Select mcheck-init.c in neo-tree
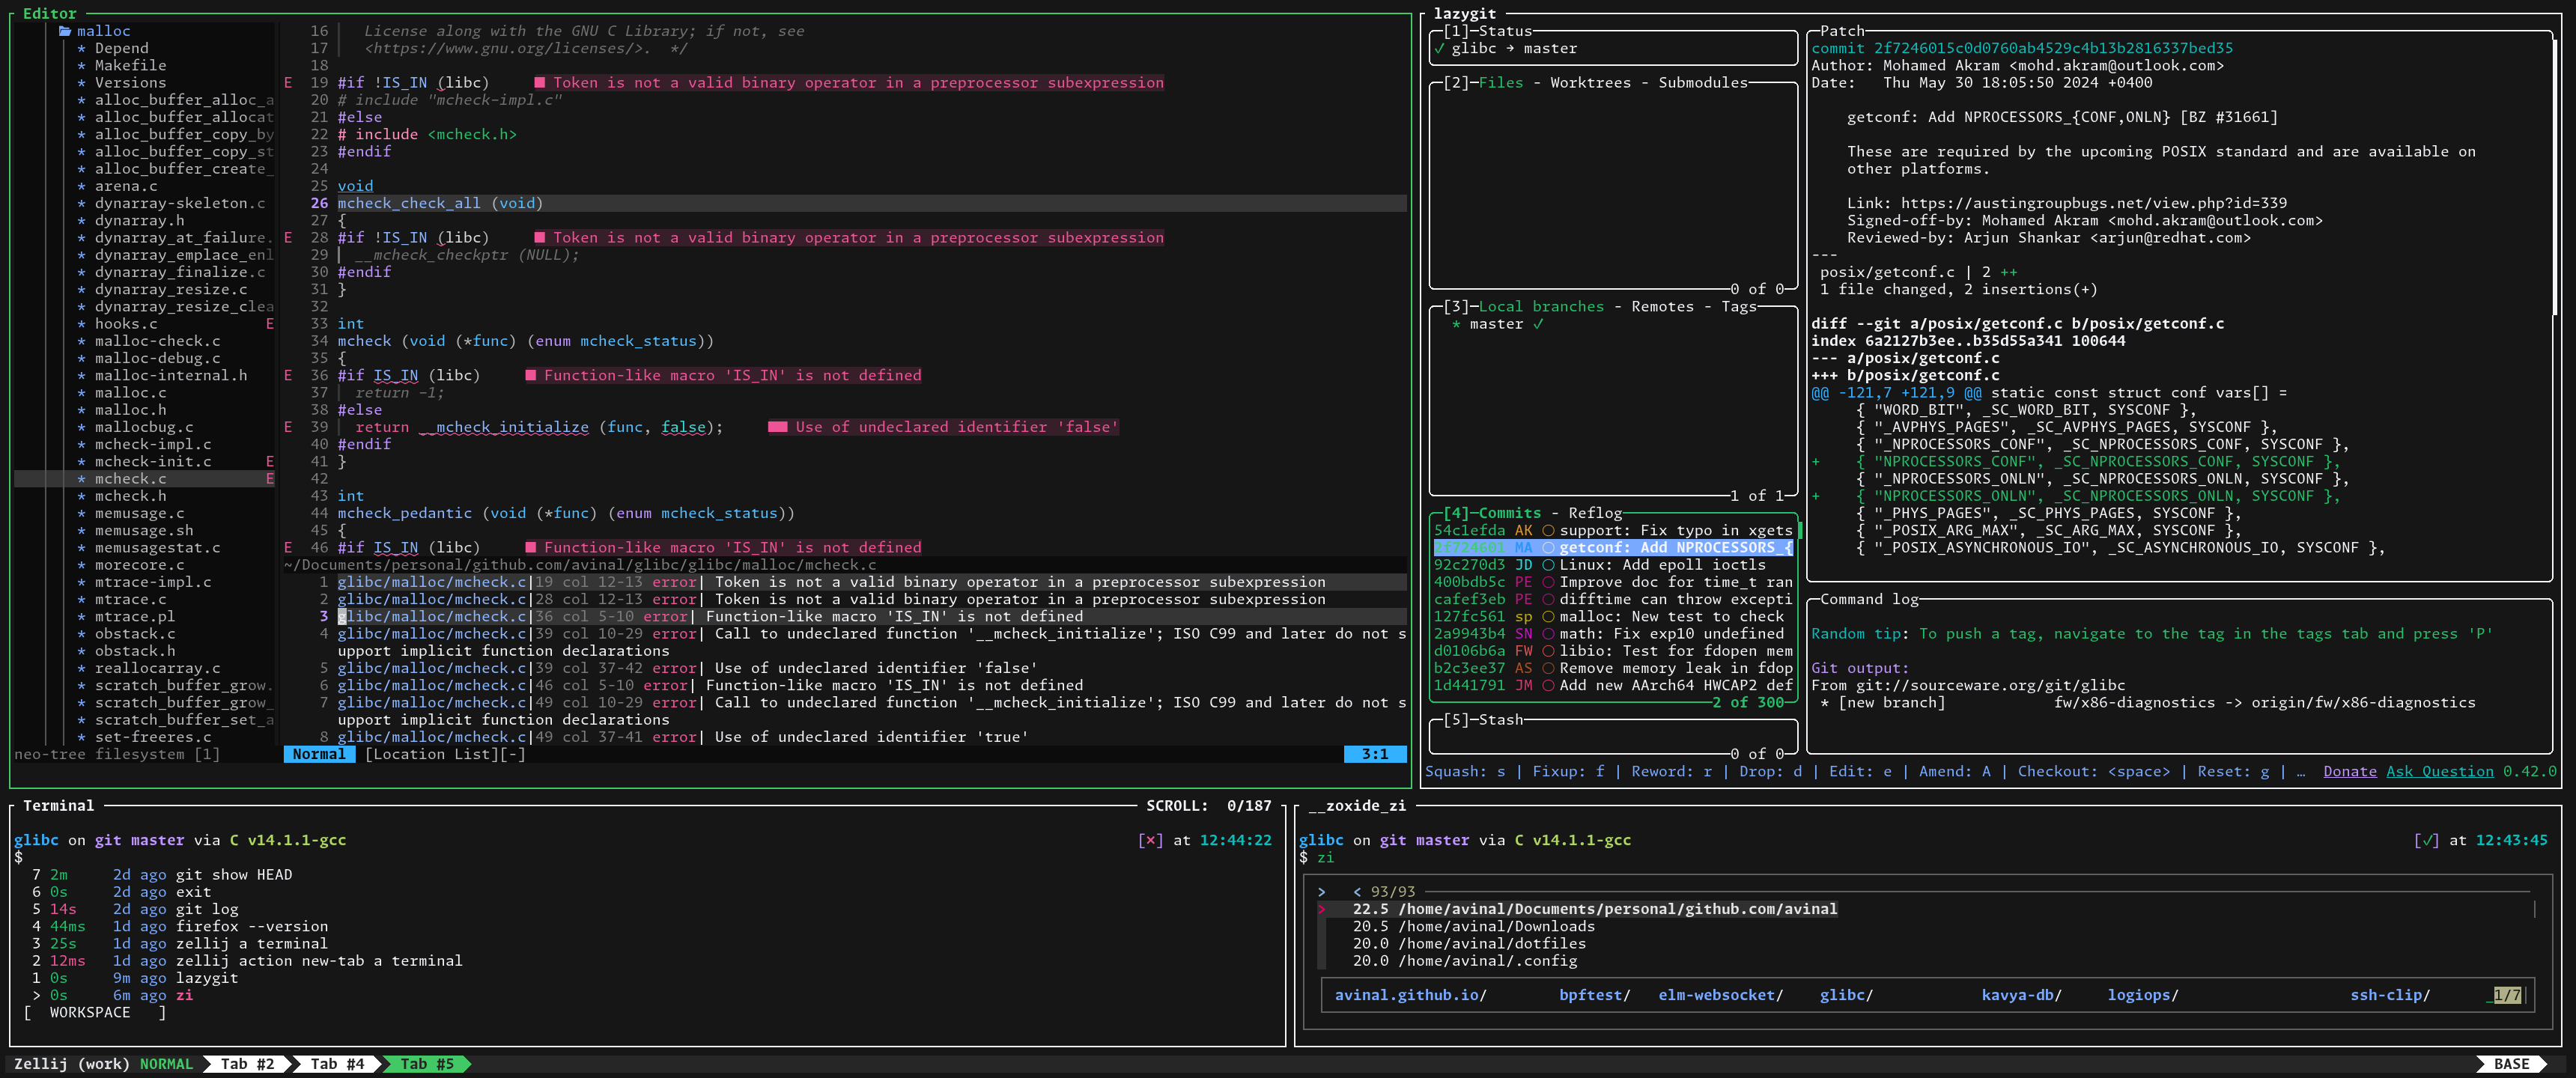Image resolution: width=2576 pixels, height=1078 pixels. point(153,462)
